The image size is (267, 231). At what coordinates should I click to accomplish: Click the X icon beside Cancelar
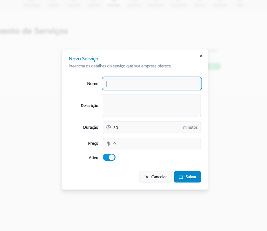tap(147, 177)
